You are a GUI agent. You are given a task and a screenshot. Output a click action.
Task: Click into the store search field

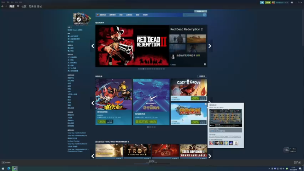click(193, 15)
